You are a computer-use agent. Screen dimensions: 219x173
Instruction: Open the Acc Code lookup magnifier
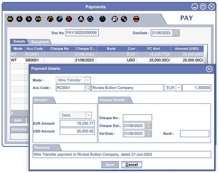click(x=88, y=88)
